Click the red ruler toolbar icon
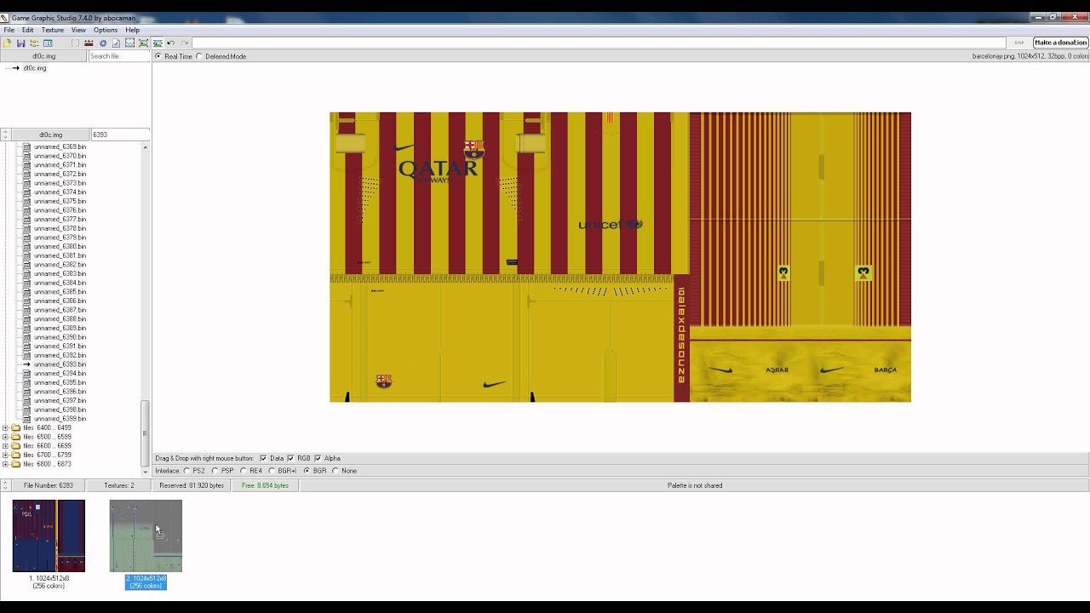Viewport: 1090px width, 613px height. coord(89,43)
